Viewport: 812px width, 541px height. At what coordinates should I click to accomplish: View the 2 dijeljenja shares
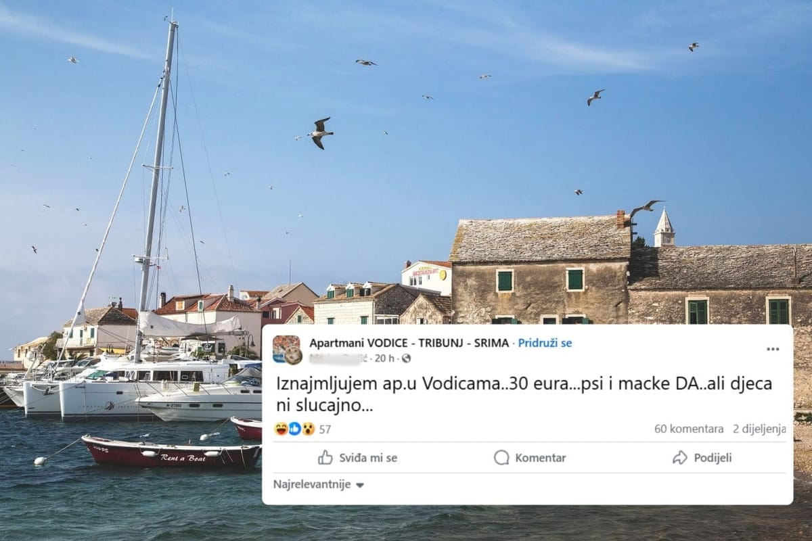tap(759, 429)
